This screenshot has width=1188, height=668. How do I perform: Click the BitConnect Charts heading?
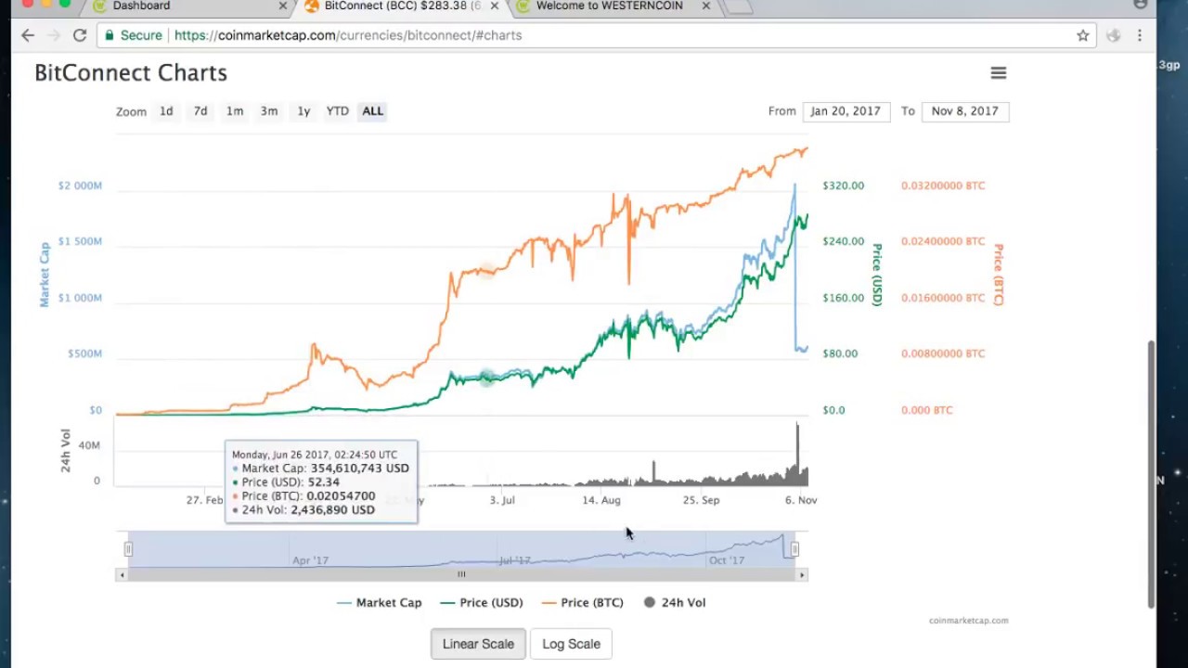tap(131, 72)
